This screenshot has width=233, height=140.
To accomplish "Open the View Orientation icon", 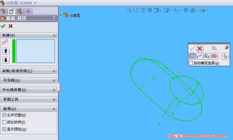I will [157, 10].
